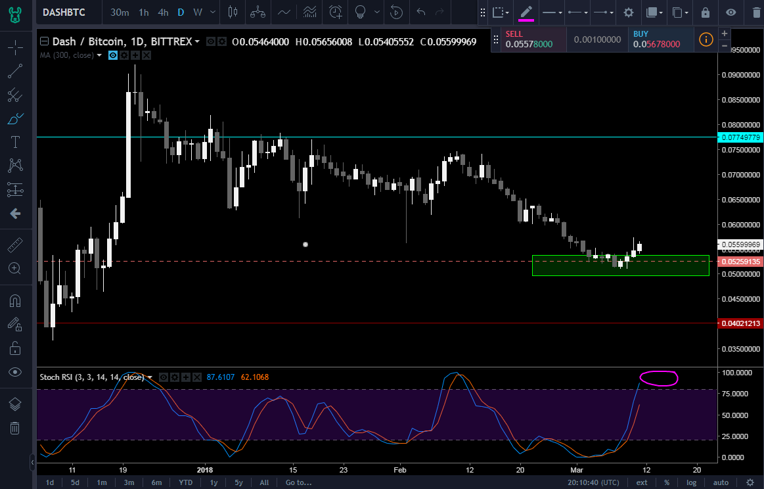Open the compare symbols balance icon

pos(258,12)
